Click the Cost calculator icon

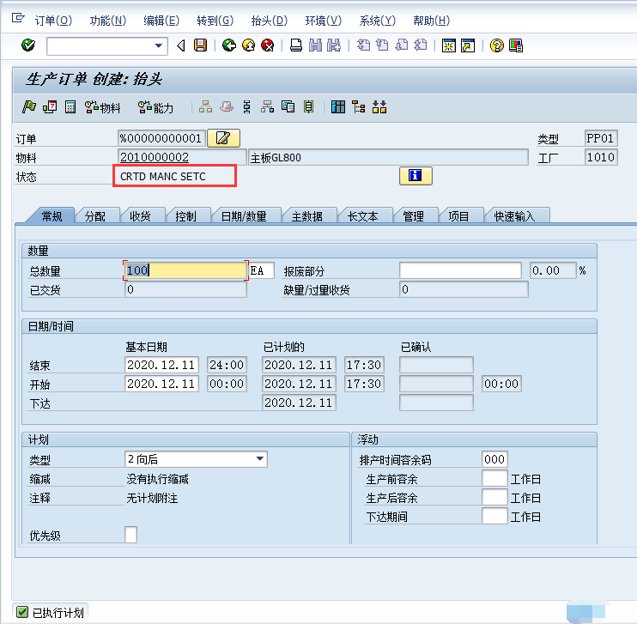[x=70, y=107]
